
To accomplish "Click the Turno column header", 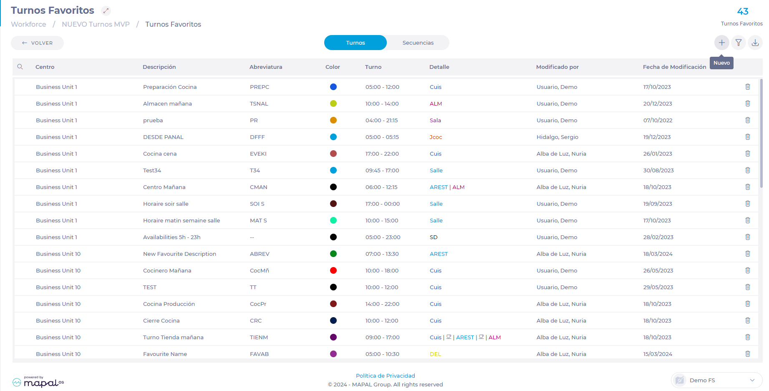I will click(x=373, y=67).
